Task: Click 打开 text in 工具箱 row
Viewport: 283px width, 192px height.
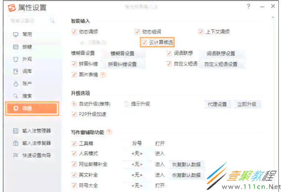Action: (160, 143)
